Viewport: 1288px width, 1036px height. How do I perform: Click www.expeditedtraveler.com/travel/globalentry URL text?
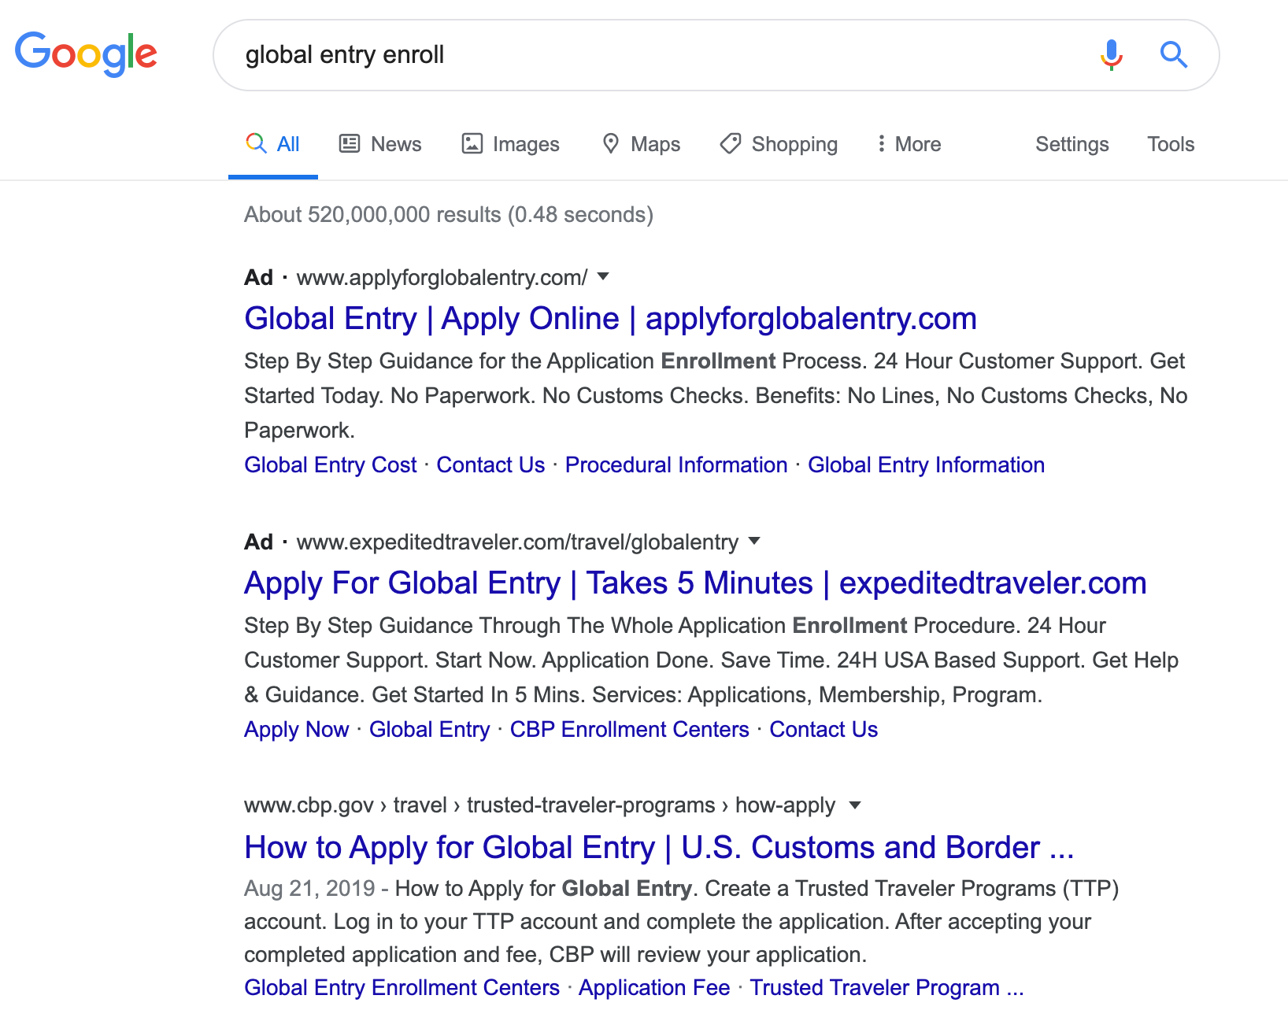point(517,542)
